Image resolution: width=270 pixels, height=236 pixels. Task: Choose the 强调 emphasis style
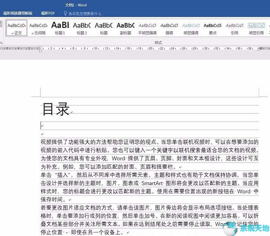coord(169,28)
